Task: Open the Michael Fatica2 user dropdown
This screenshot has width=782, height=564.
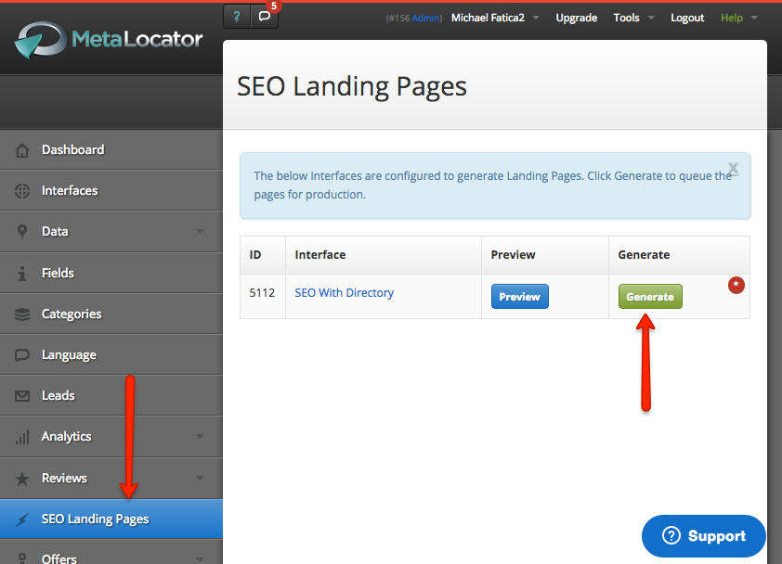Action: 495,18
